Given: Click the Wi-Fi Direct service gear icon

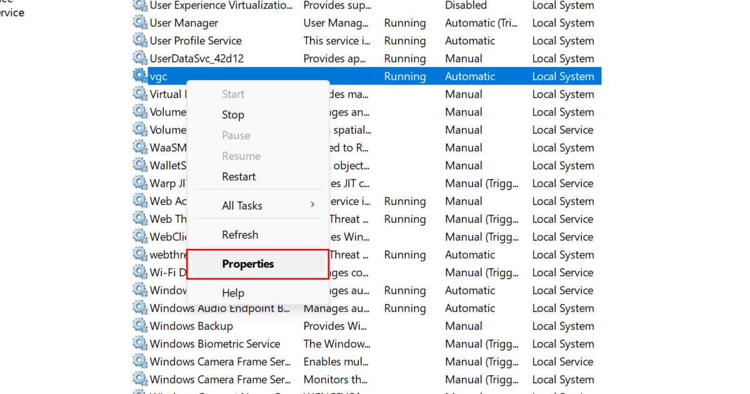Looking at the screenshot, I should [x=139, y=272].
